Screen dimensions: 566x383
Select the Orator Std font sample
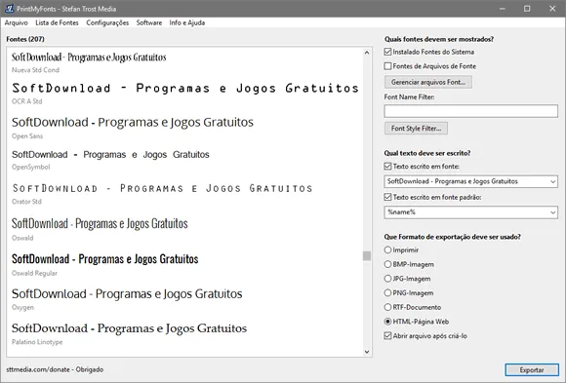tap(162, 188)
